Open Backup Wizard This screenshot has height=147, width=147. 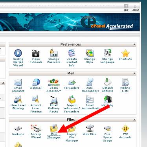36,132
